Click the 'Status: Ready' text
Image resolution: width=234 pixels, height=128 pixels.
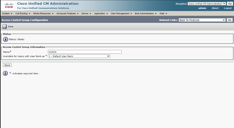click(x=16, y=39)
